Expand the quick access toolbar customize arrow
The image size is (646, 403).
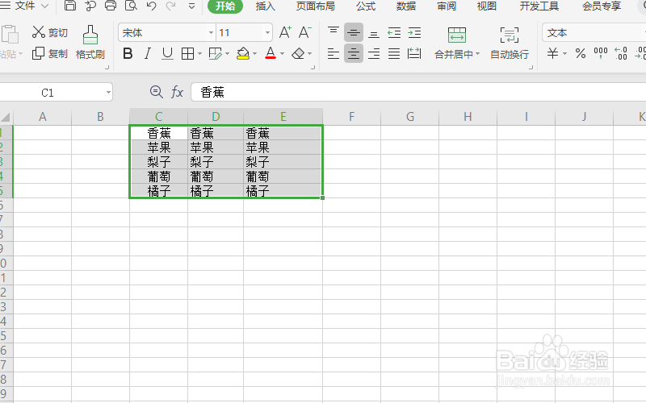click(191, 6)
